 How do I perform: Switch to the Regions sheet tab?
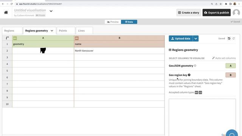click(12, 31)
